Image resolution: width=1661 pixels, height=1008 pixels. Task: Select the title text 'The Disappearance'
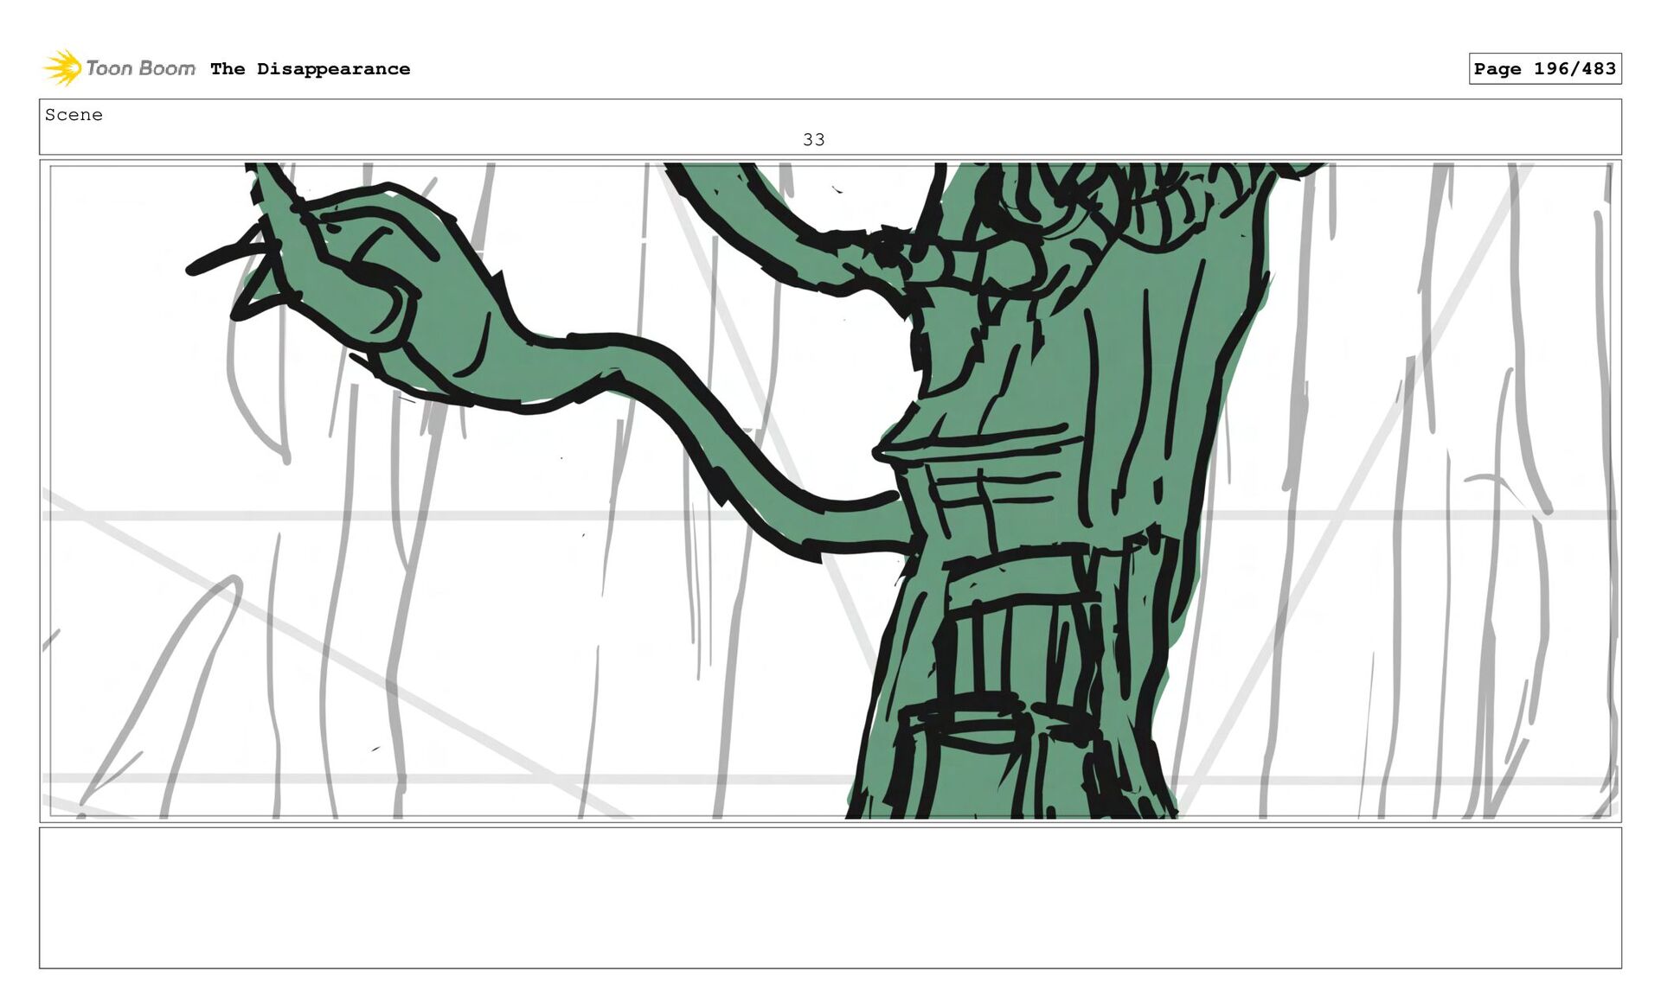click(x=310, y=69)
